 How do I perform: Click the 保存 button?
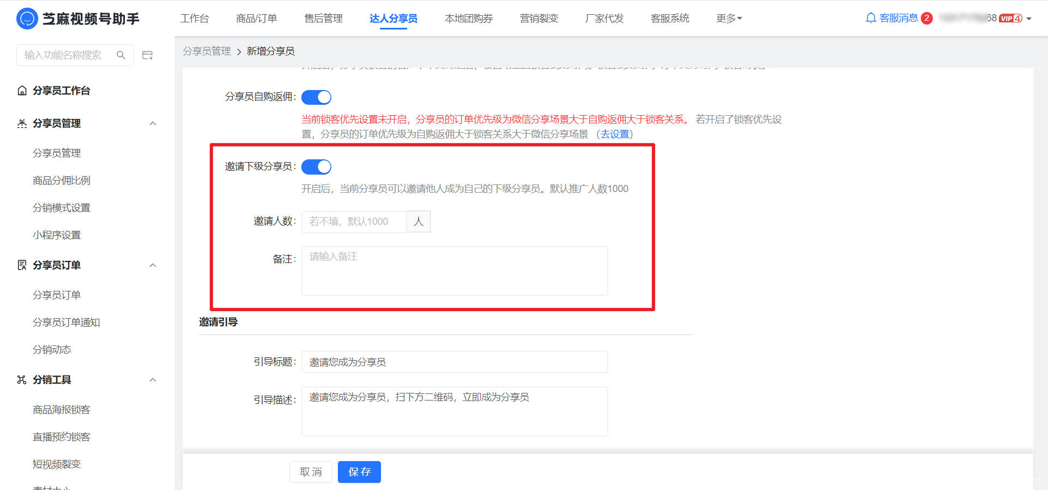(359, 472)
